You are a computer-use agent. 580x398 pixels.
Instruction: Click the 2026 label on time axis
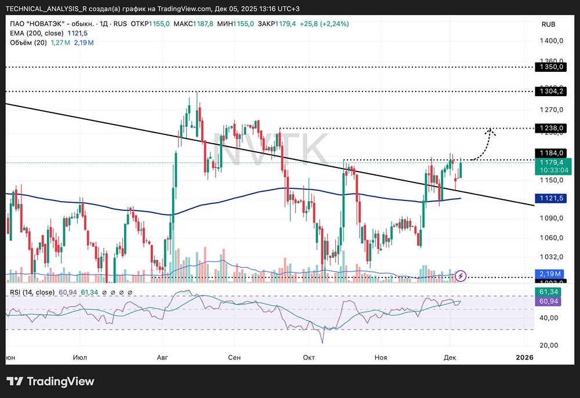pos(524,357)
